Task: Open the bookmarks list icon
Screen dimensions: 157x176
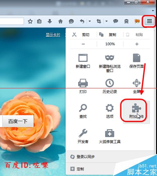Action: point(39,21)
